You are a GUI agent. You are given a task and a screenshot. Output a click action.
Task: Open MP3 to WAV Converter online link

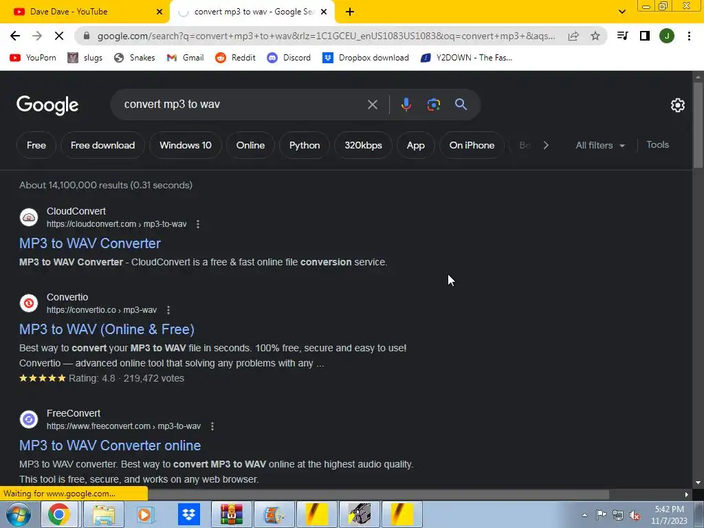coord(110,445)
